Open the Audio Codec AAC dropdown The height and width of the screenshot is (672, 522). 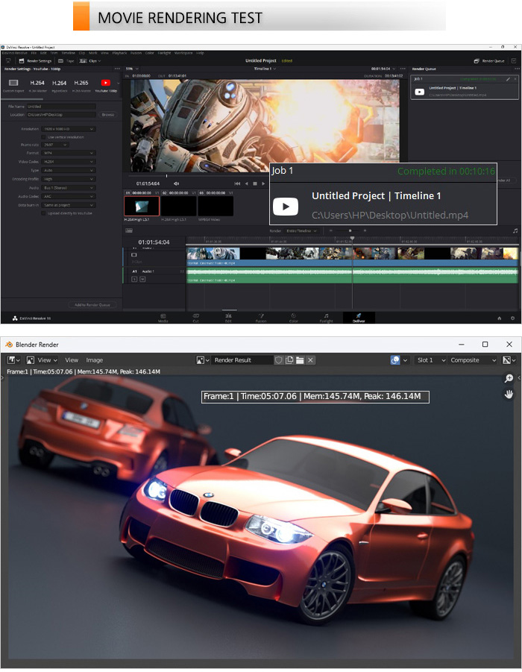tap(69, 196)
